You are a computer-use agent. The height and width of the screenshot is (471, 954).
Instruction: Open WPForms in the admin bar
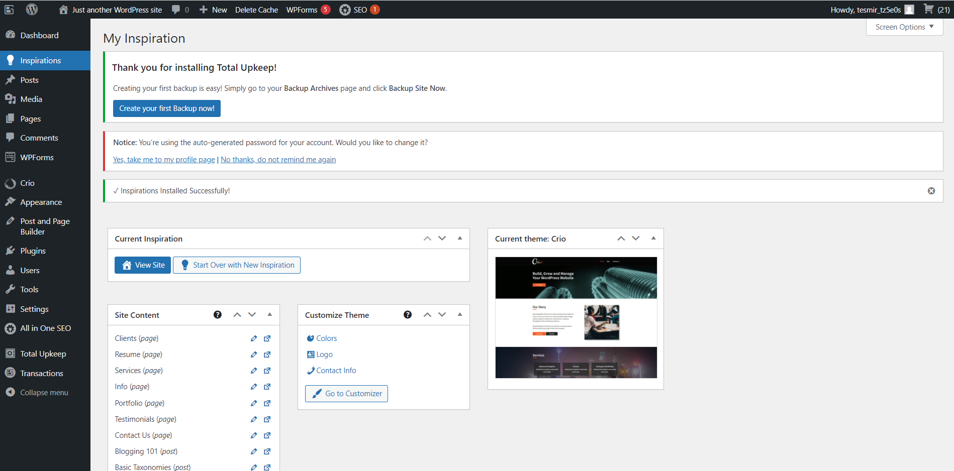click(x=308, y=10)
